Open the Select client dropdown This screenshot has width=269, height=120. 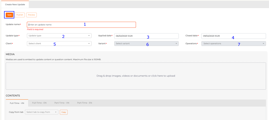[x=57, y=43]
